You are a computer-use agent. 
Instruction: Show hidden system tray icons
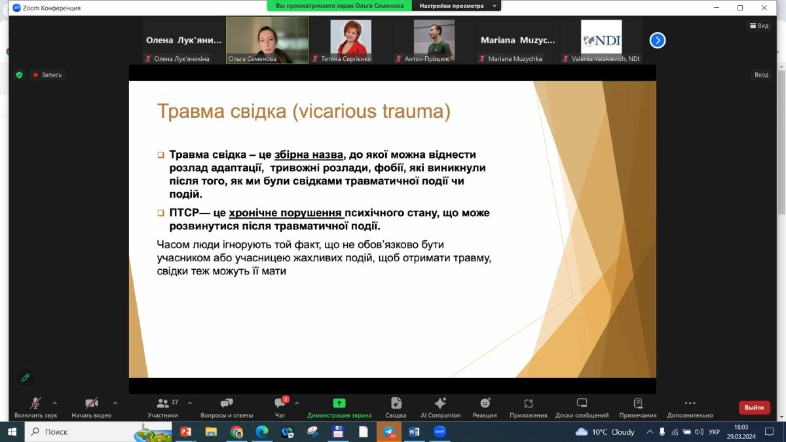click(650, 432)
